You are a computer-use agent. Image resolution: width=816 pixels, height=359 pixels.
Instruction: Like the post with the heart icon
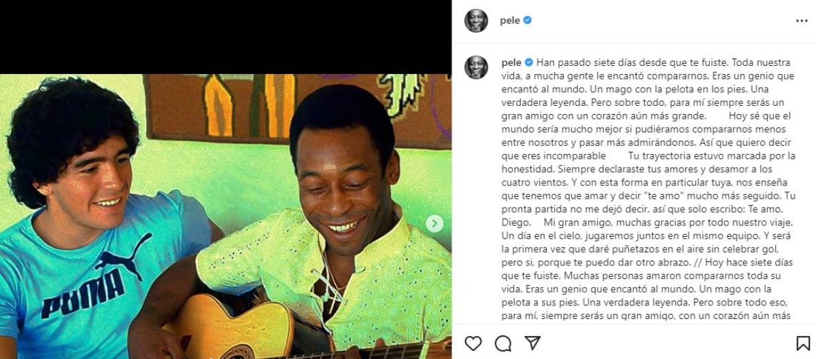pyautogui.click(x=473, y=343)
